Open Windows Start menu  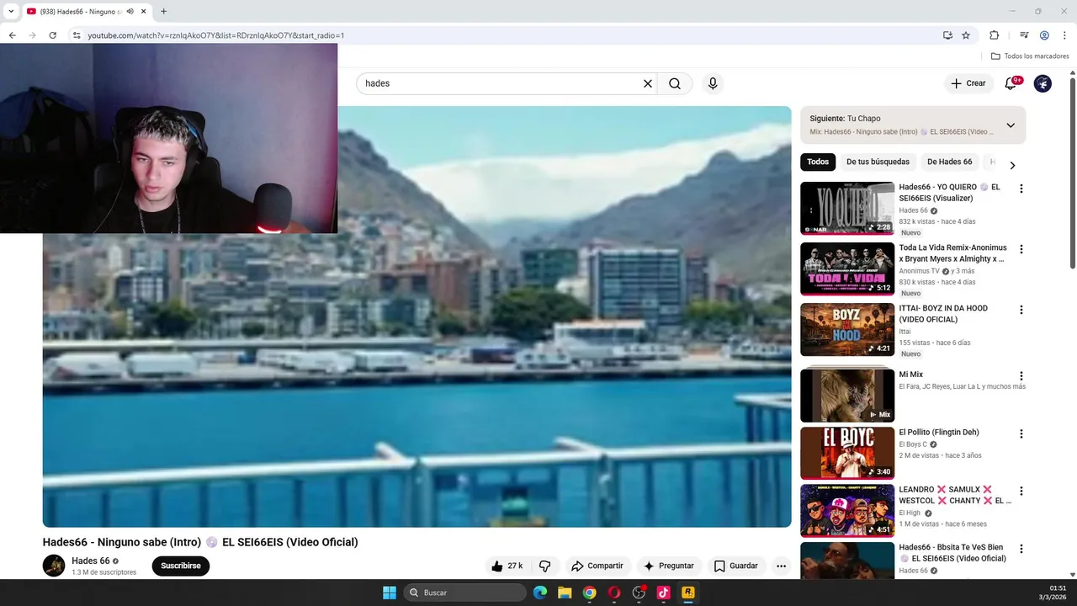click(x=390, y=593)
